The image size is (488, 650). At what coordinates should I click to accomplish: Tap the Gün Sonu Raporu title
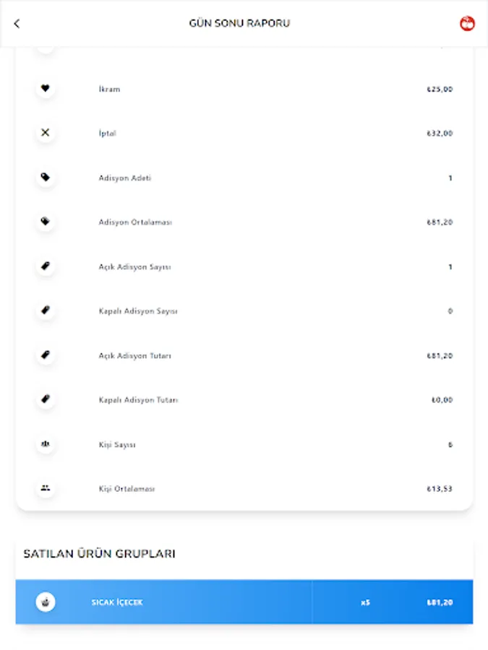click(239, 23)
